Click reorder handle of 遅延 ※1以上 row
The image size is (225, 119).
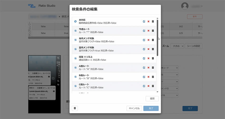point(153,58)
